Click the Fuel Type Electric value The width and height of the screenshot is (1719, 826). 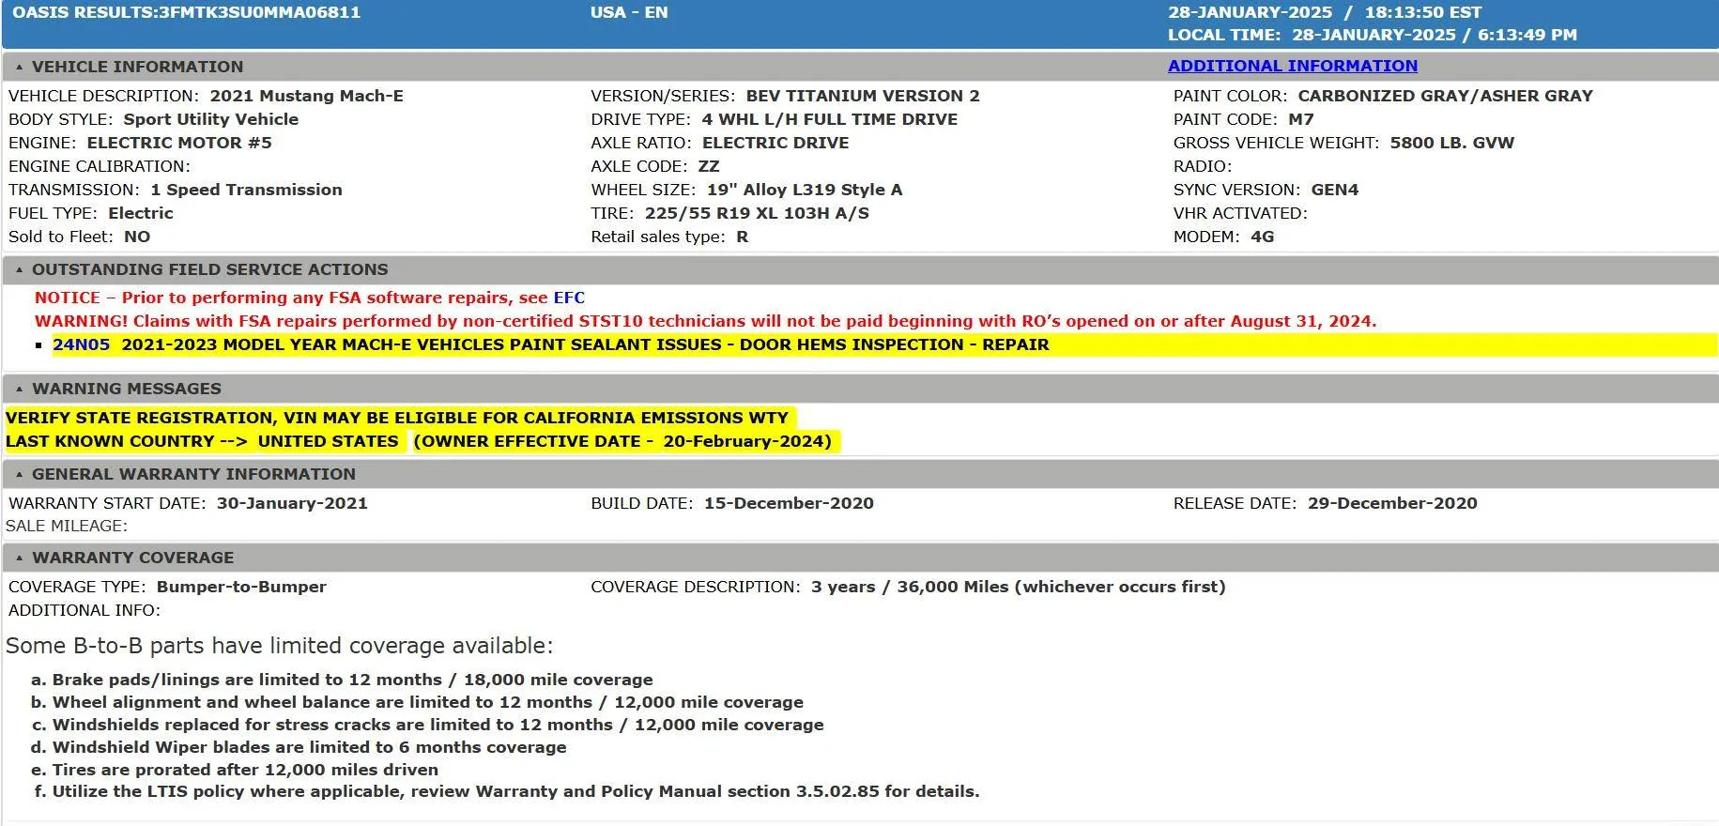[x=141, y=213]
